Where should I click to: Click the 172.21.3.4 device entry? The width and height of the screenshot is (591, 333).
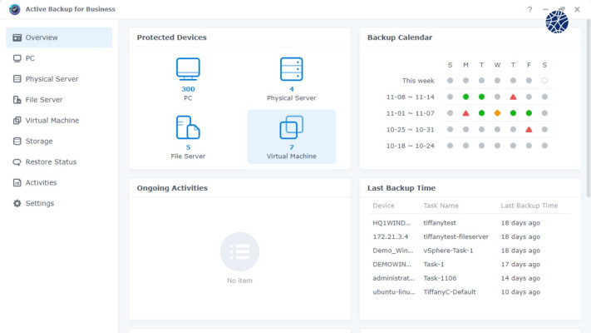tap(391, 236)
